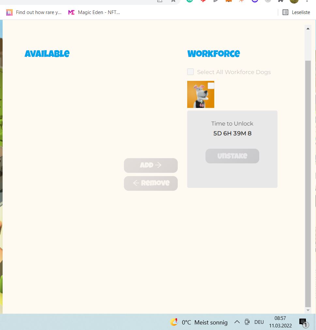
Task: Tick the checkbox on the dog thumbnail
Action: [211, 86]
